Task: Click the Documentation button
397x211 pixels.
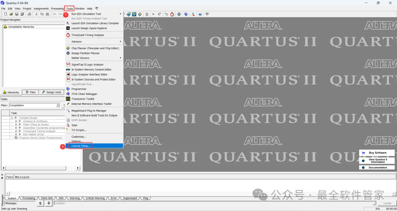Action: [377, 167]
